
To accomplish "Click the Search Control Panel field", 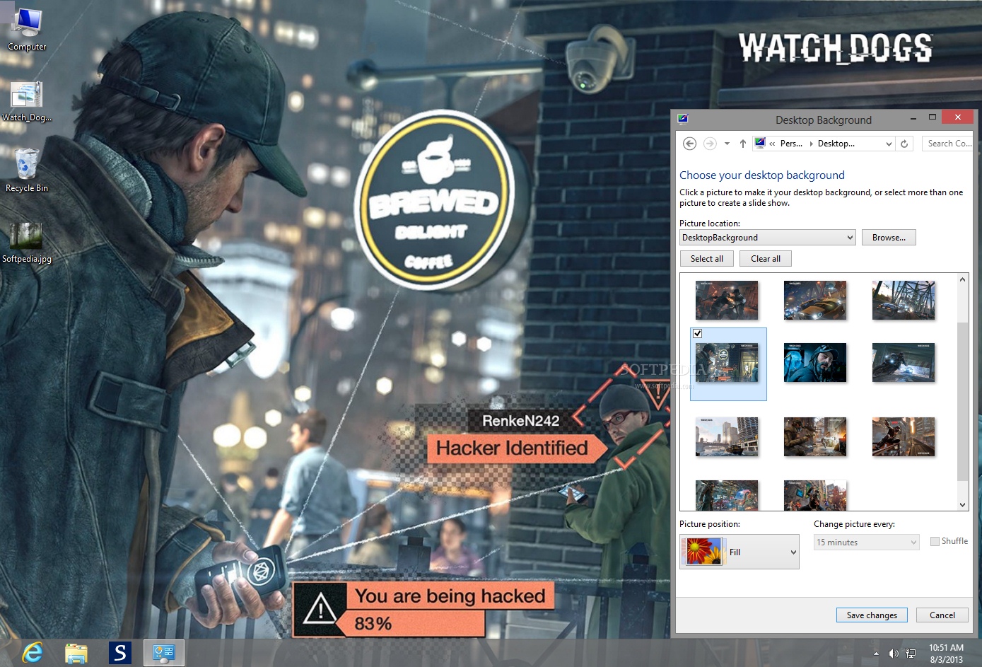I will click(x=947, y=144).
